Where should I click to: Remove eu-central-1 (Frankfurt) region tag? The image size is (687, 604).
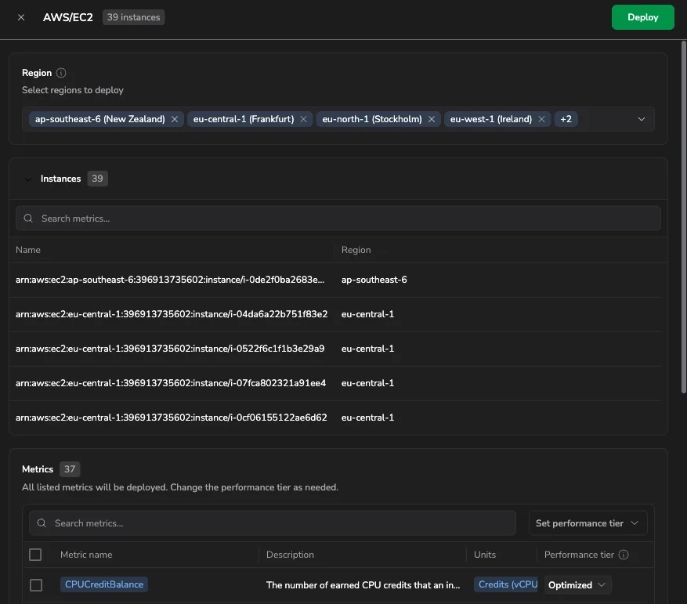coord(303,119)
